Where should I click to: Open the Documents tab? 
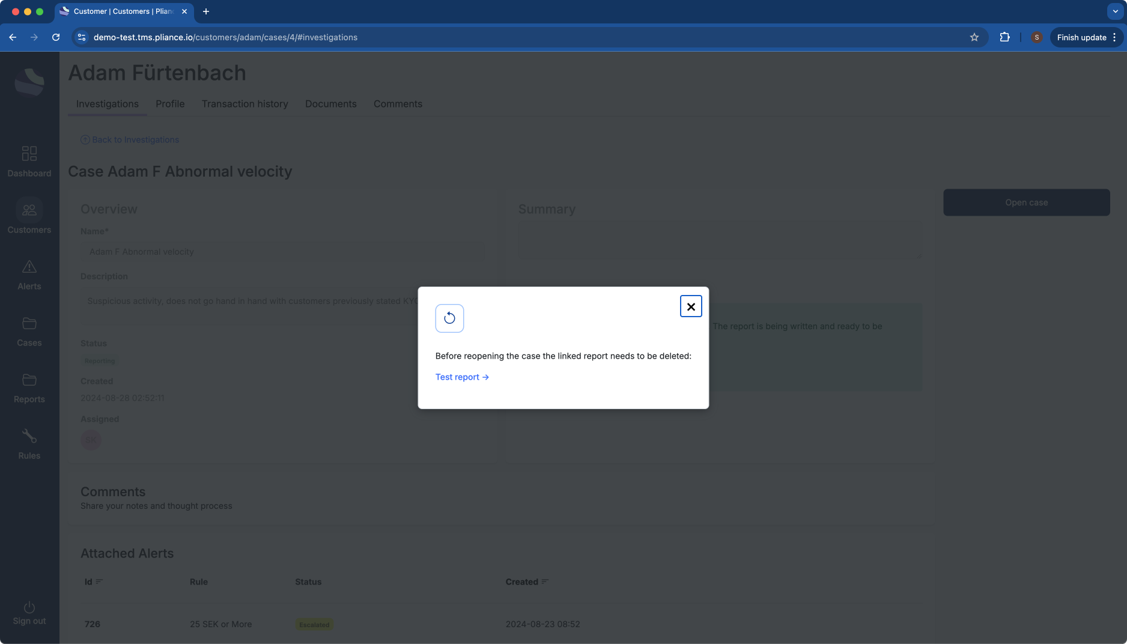tap(330, 104)
